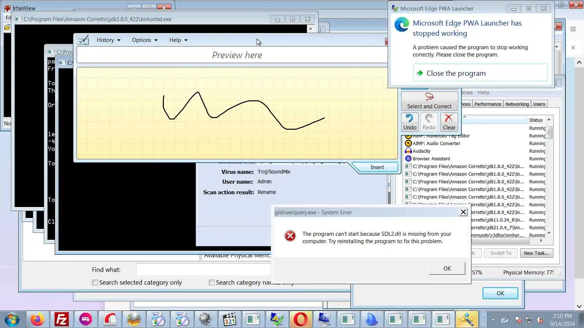Select the Audacity task row
Viewport: 584px width, 328px height.
[x=475, y=151]
